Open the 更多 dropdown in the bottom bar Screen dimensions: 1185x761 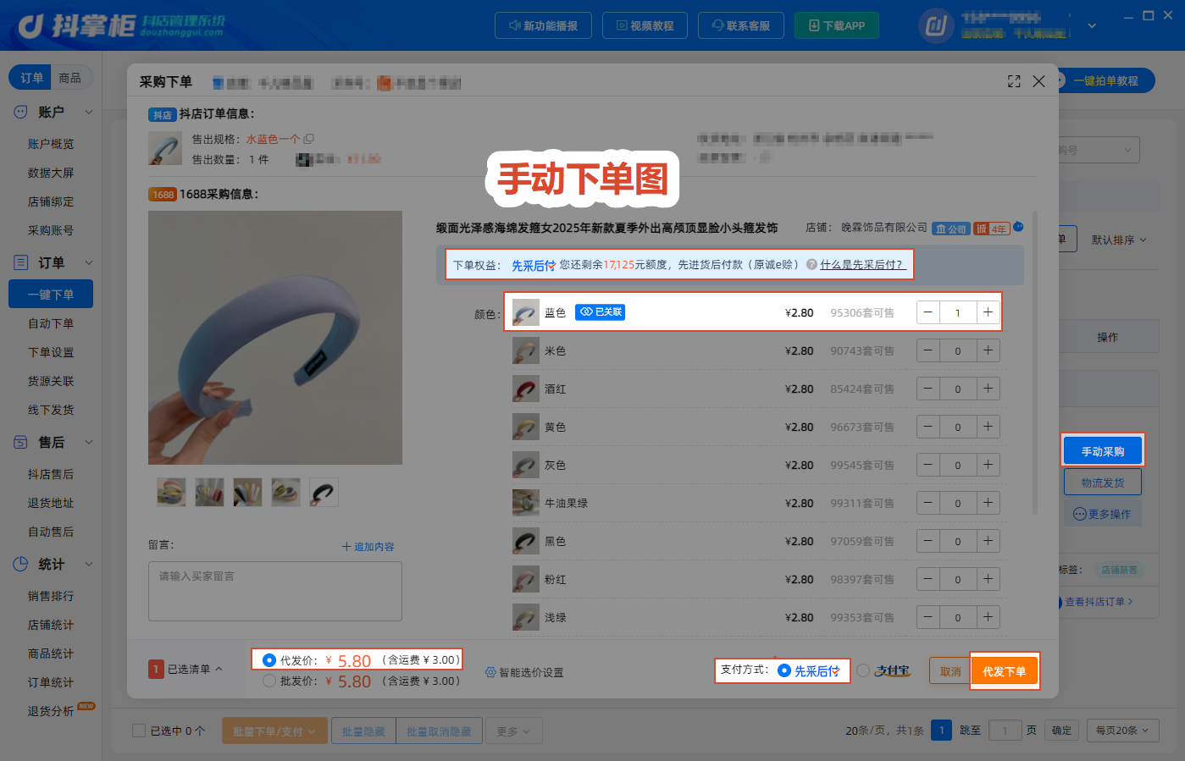513,731
